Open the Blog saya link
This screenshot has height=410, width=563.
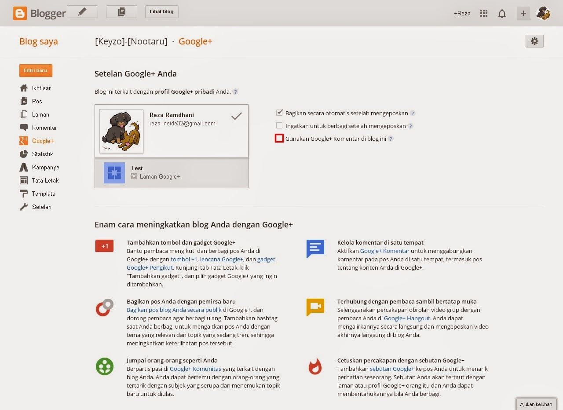(38, 41)
